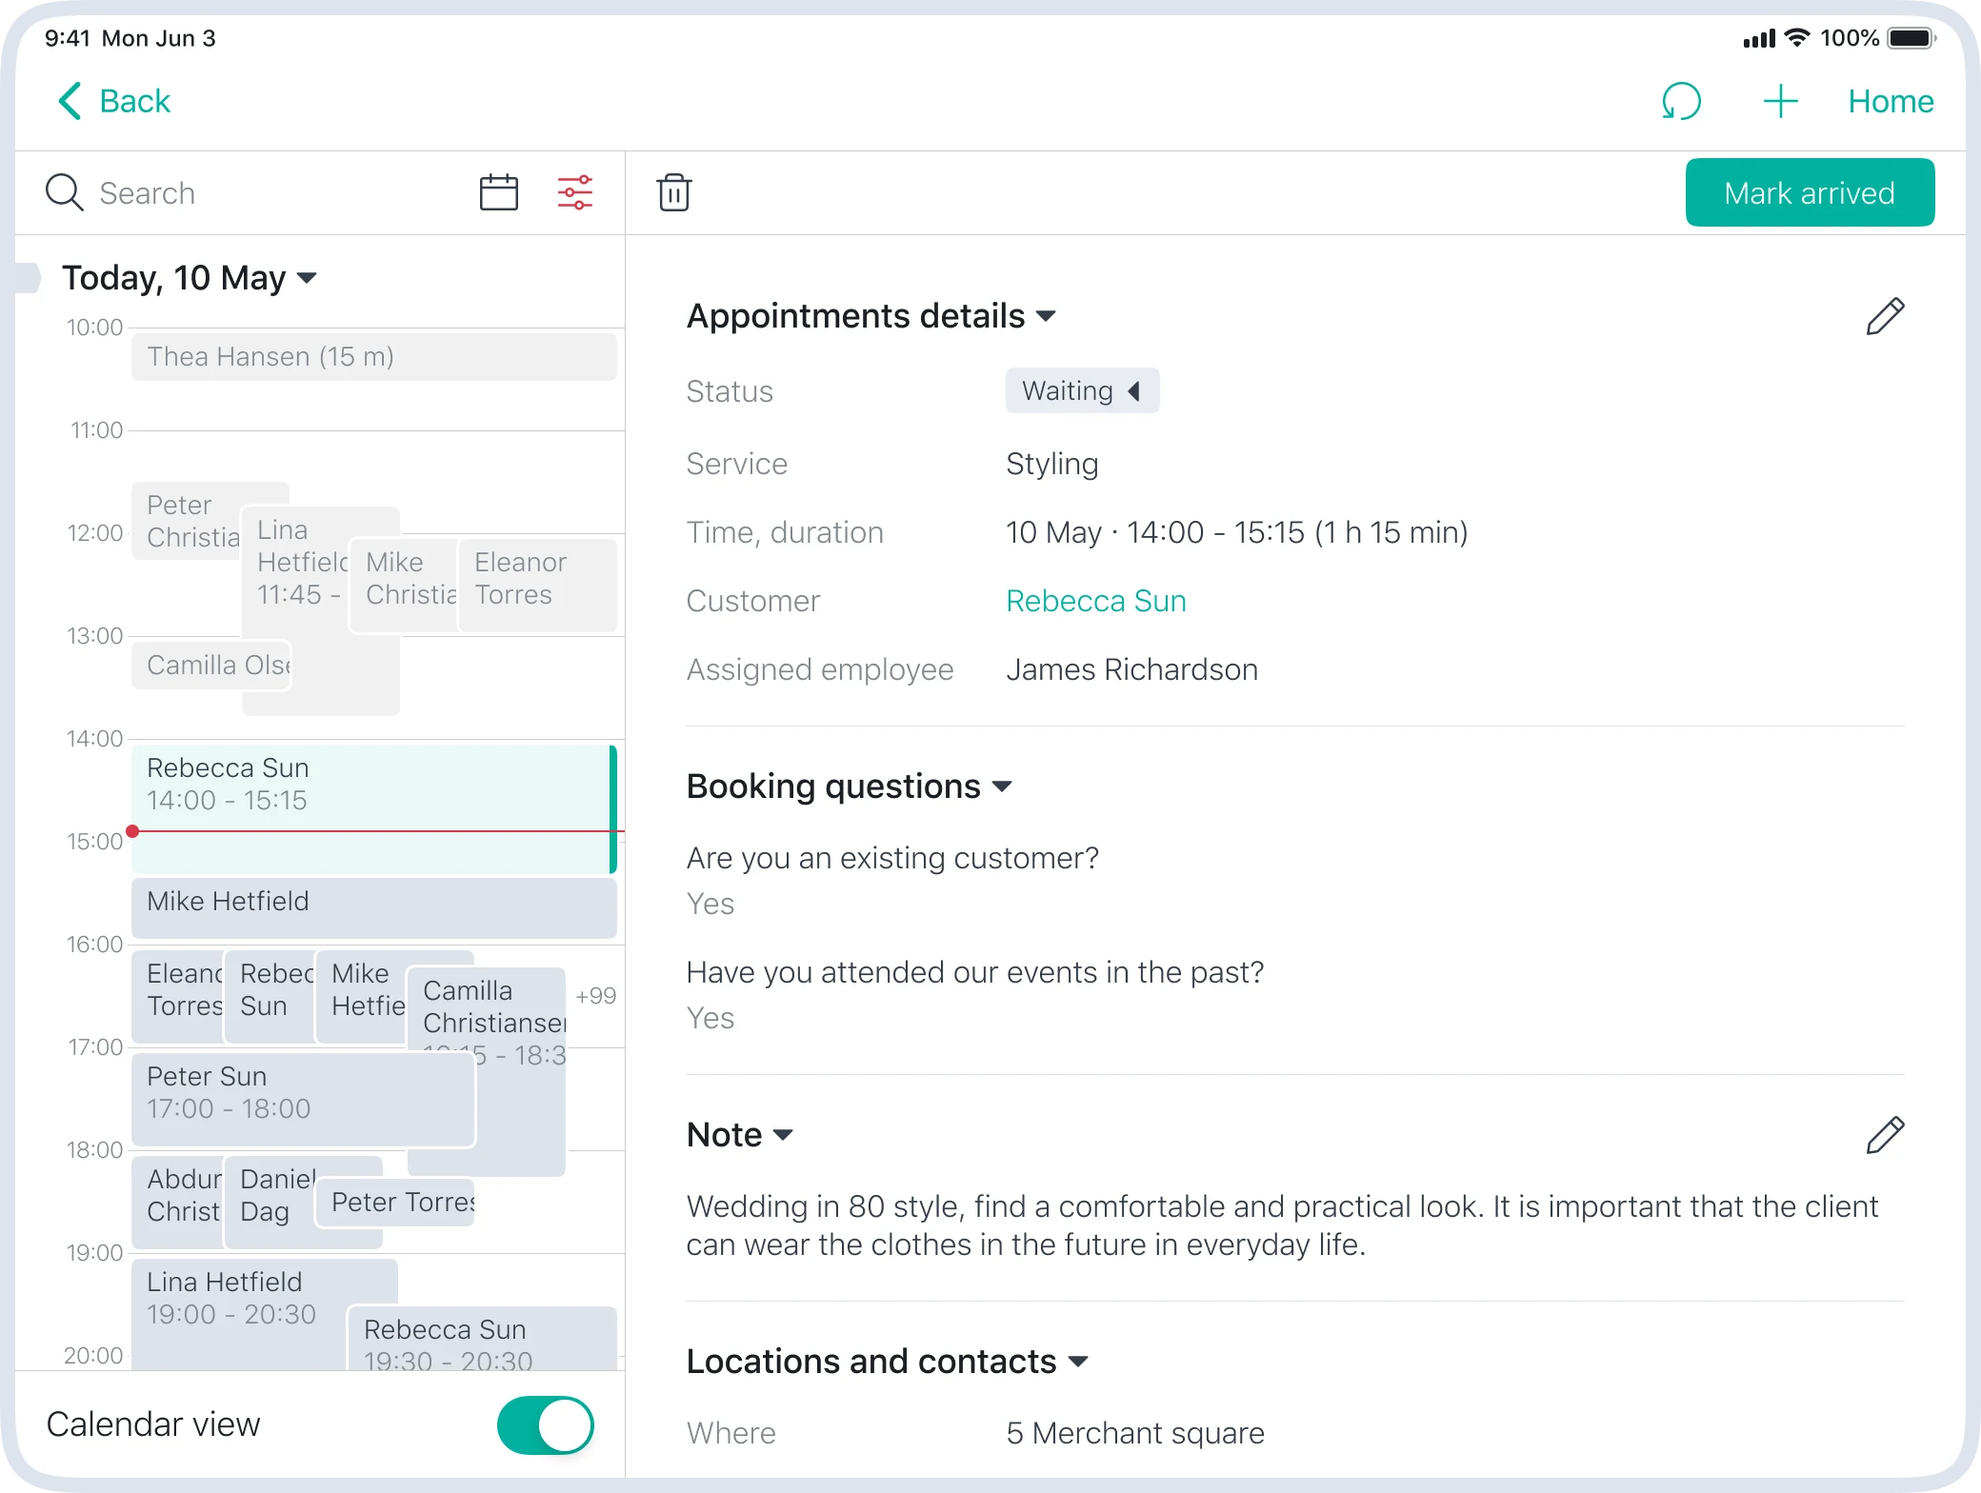Open the red filter sliders icon
Viewport: 1981px width, 1493px height.
pyautogui.click(x=575, y=192)
